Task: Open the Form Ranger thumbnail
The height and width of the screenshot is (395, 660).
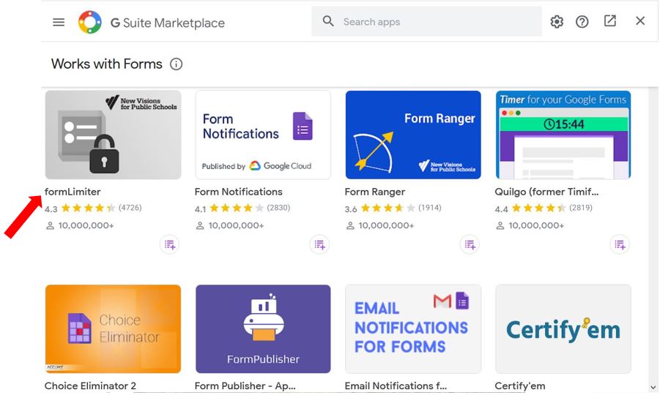Action: 413,135
